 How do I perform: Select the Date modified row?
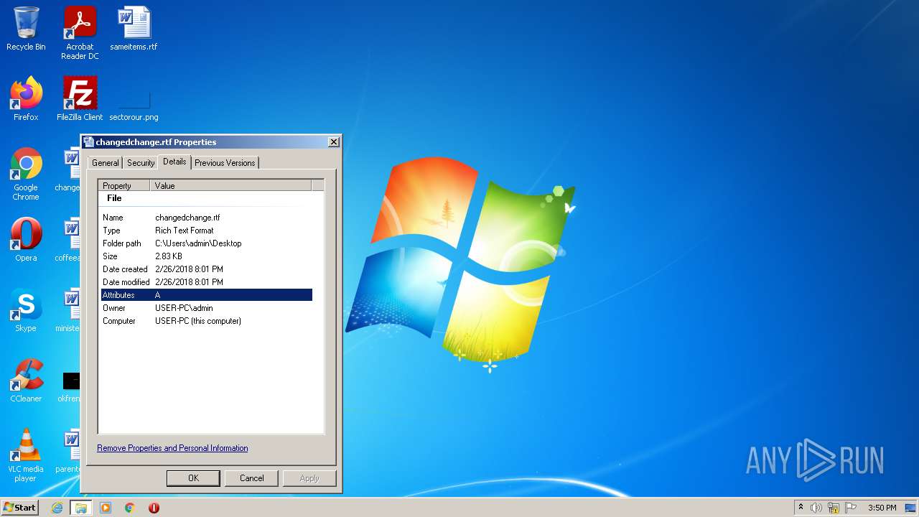click(206, 282)
